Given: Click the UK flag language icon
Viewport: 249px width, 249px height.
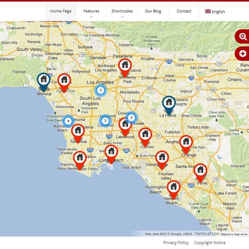Looking at the screenshot, I should click(x=208, y=11).
